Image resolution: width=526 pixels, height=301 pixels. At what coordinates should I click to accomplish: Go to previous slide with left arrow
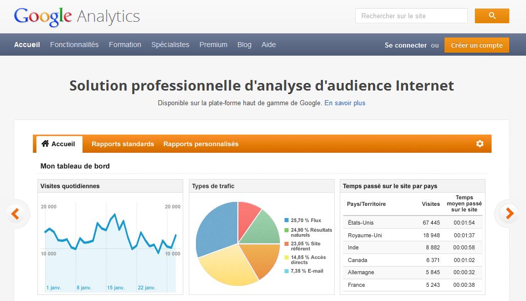point(15,213)
